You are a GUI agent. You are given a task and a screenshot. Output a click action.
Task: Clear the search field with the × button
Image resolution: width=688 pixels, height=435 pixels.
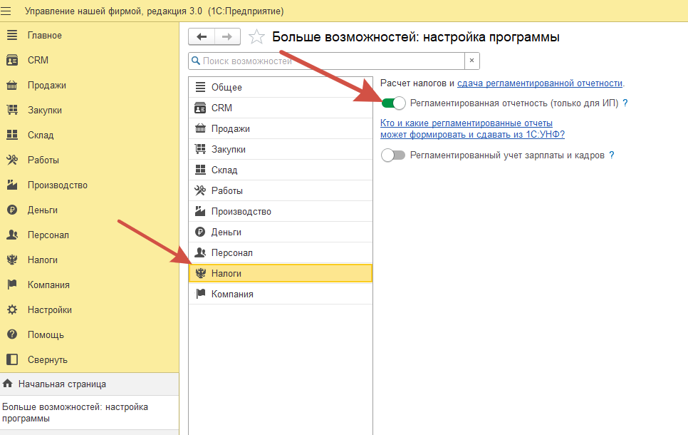coord(471,61)
